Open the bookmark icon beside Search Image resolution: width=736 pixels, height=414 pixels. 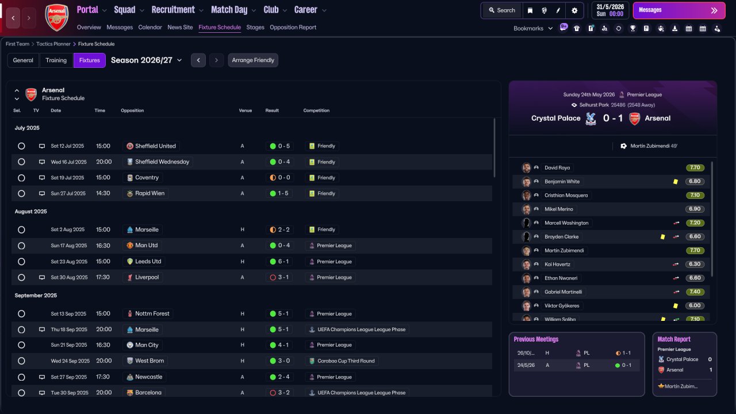pos(530,10)
